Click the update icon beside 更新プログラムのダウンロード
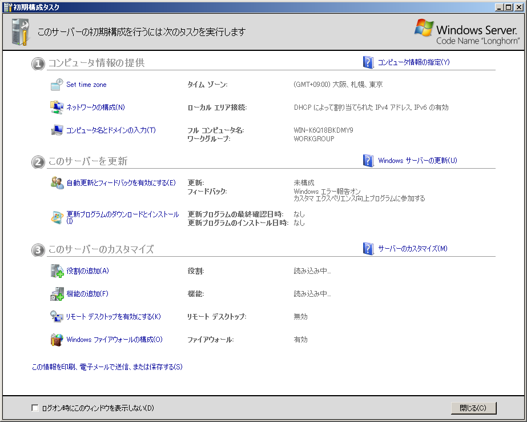The image size is (527, 422). (57, 218)
